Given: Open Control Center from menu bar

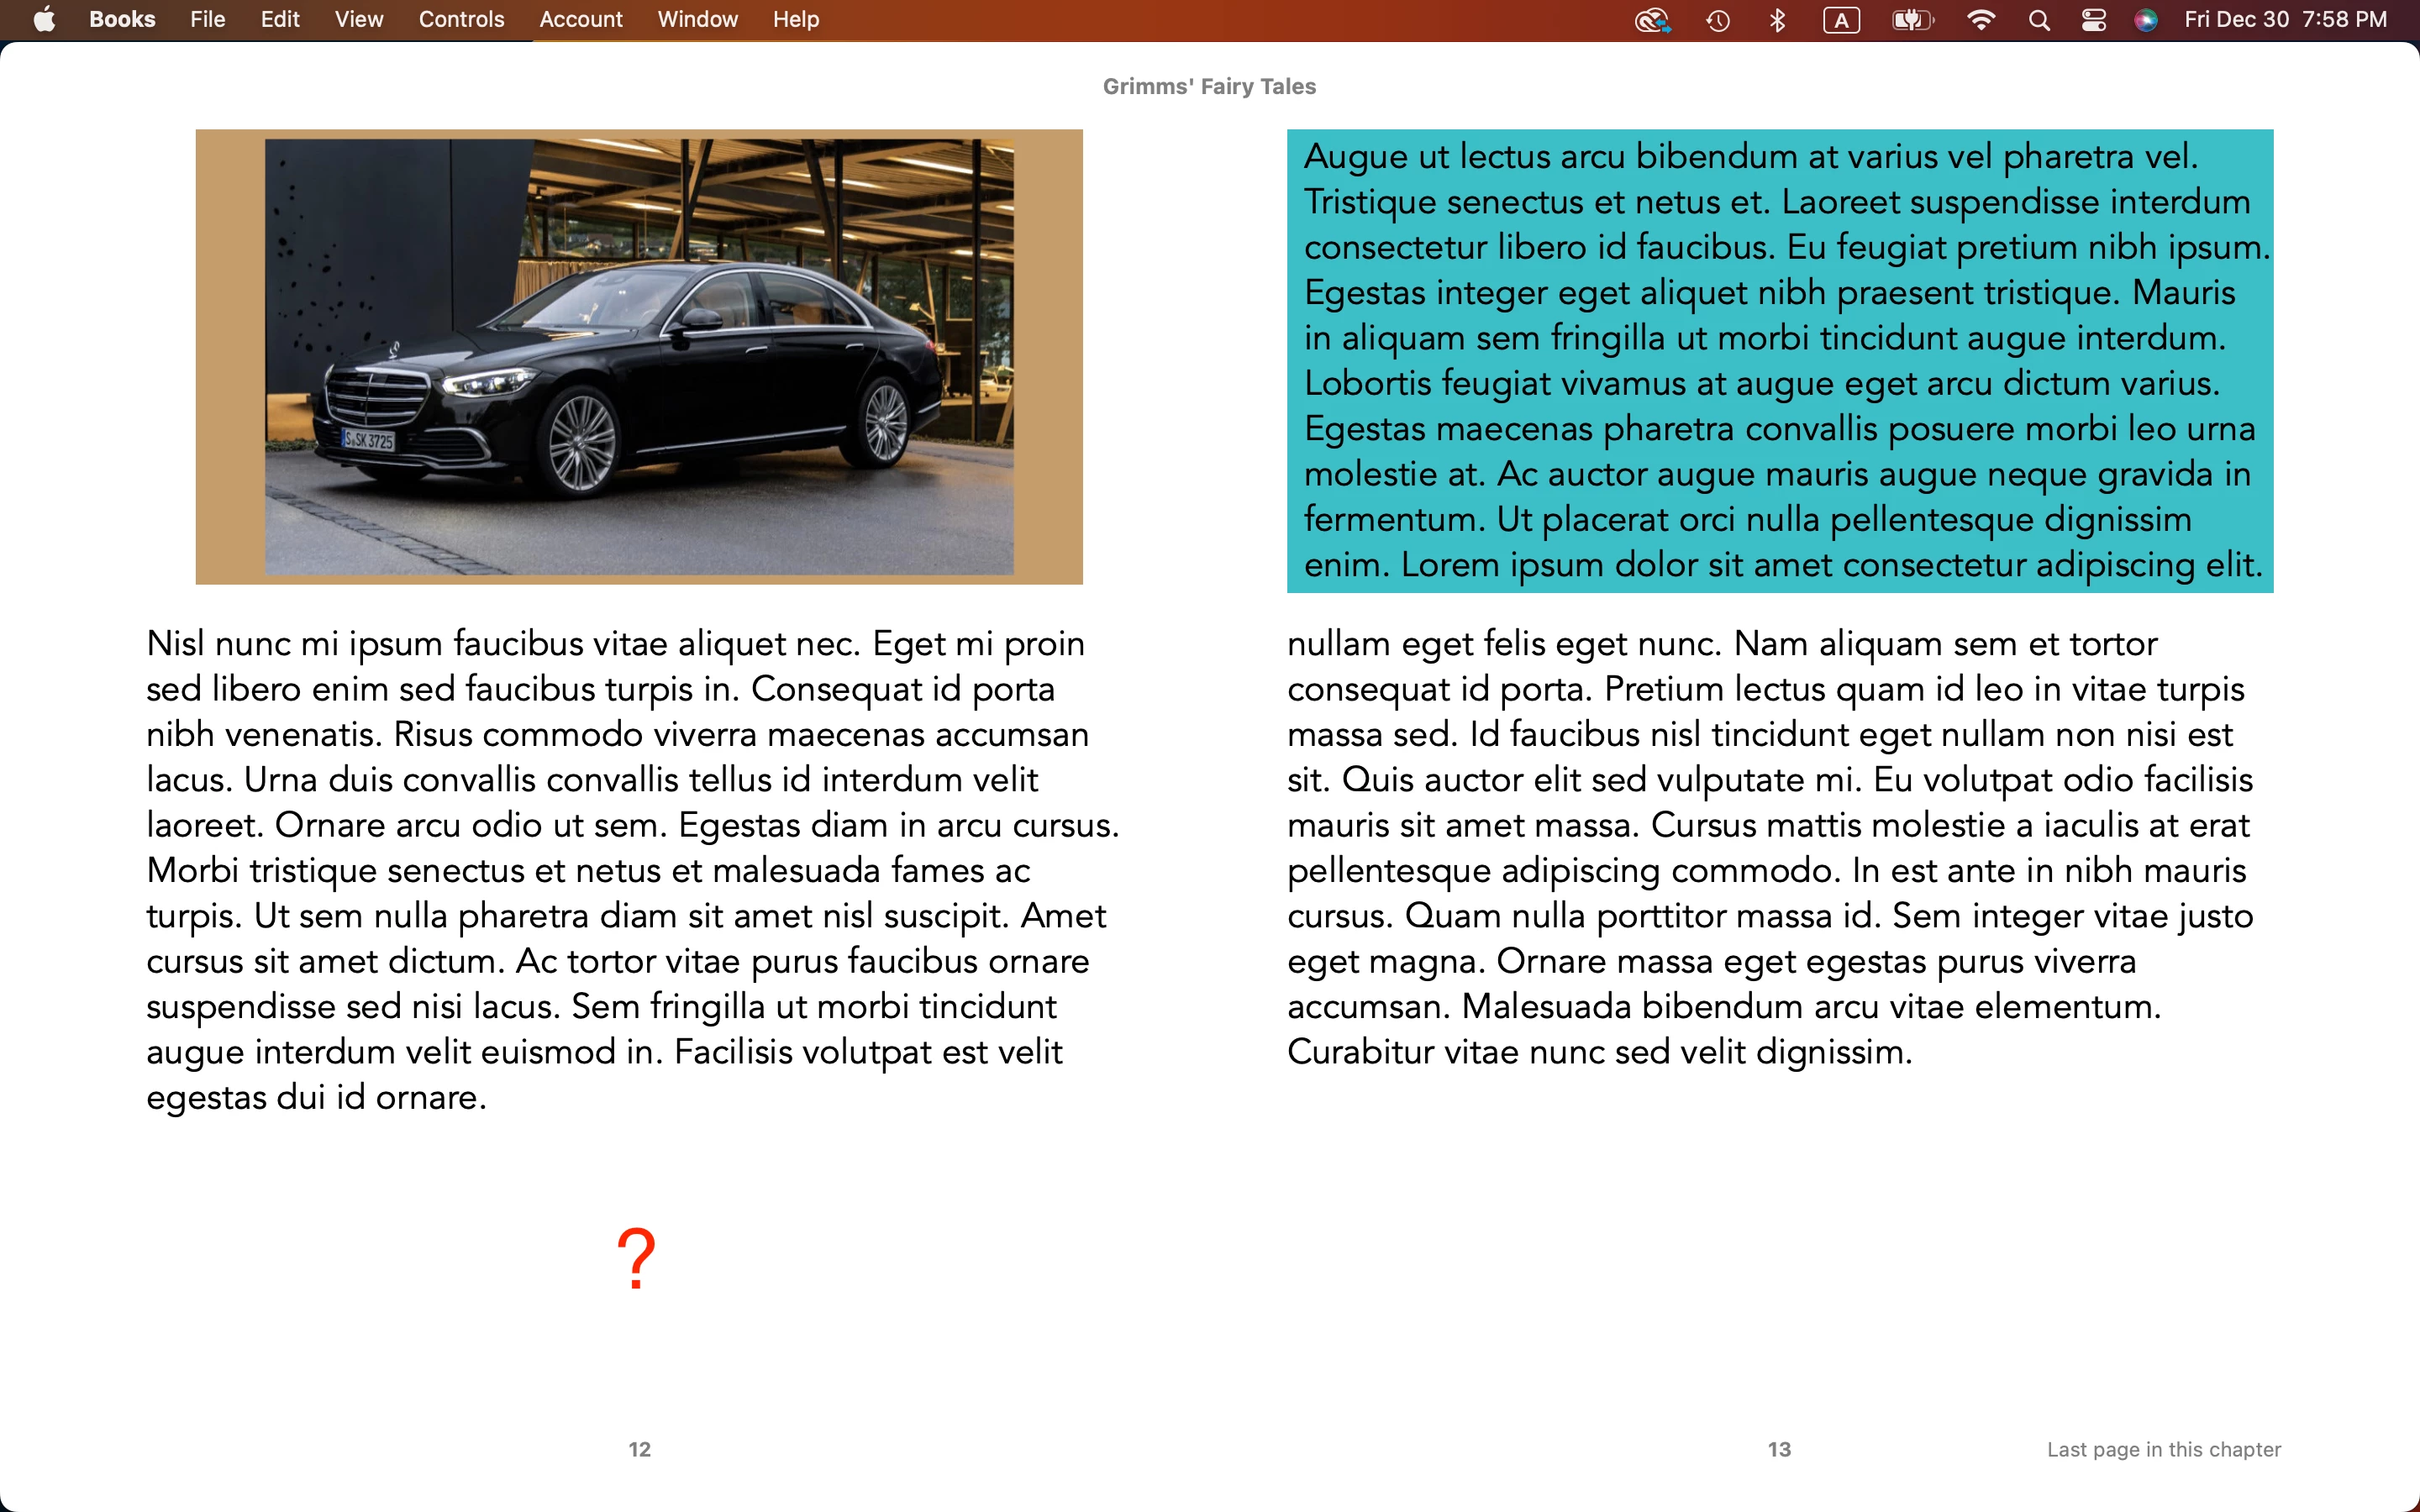Looking at the screenshot, I should pos(2093,20).
